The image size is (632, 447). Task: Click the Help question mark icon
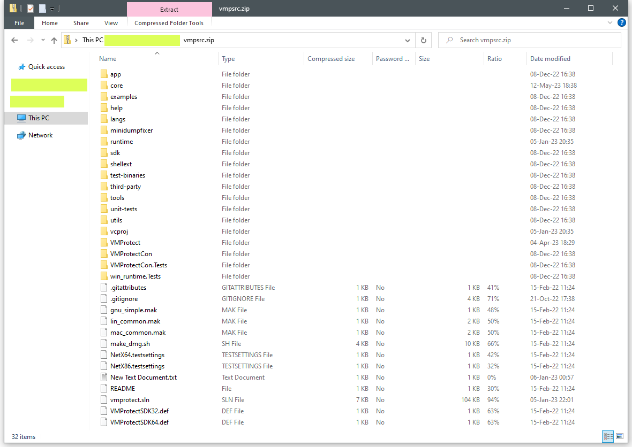tap(621, 22)
